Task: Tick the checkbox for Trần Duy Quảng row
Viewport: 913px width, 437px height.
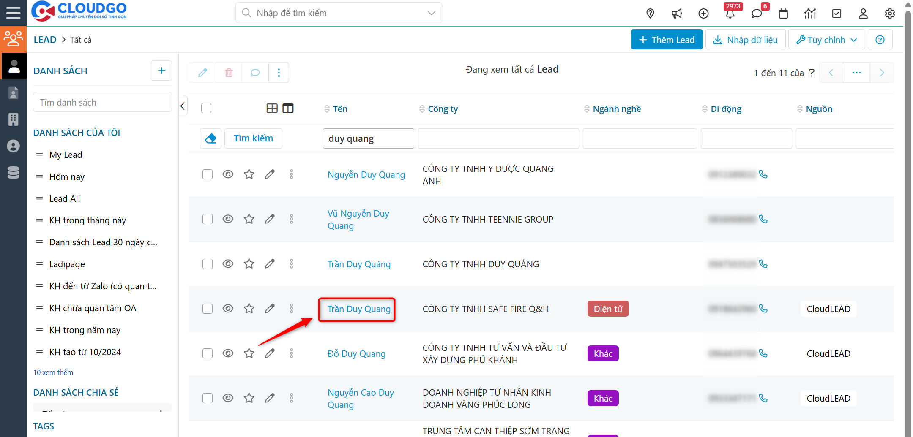Action: 207,264
